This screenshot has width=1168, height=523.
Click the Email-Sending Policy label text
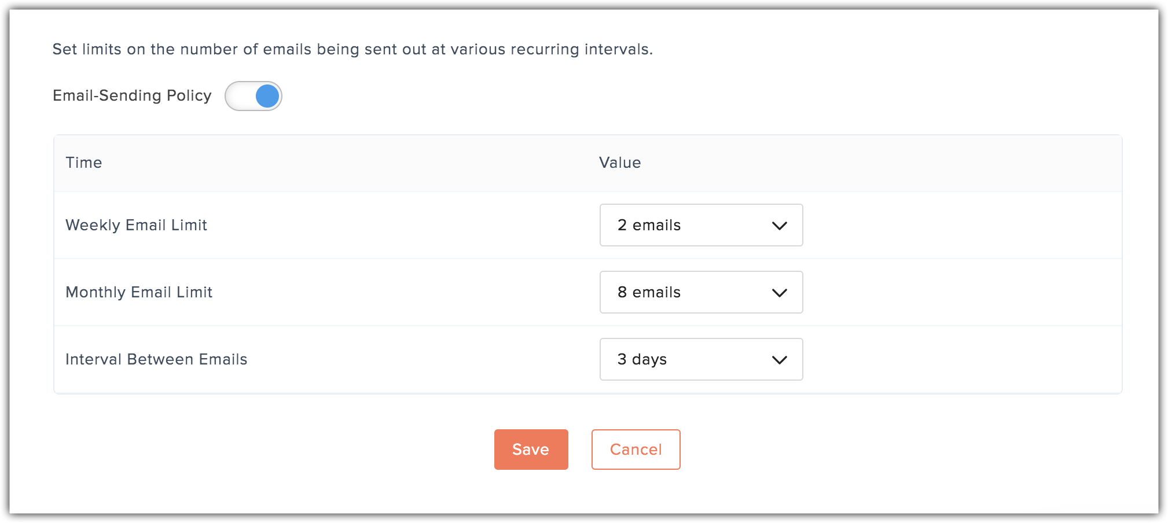132,95
